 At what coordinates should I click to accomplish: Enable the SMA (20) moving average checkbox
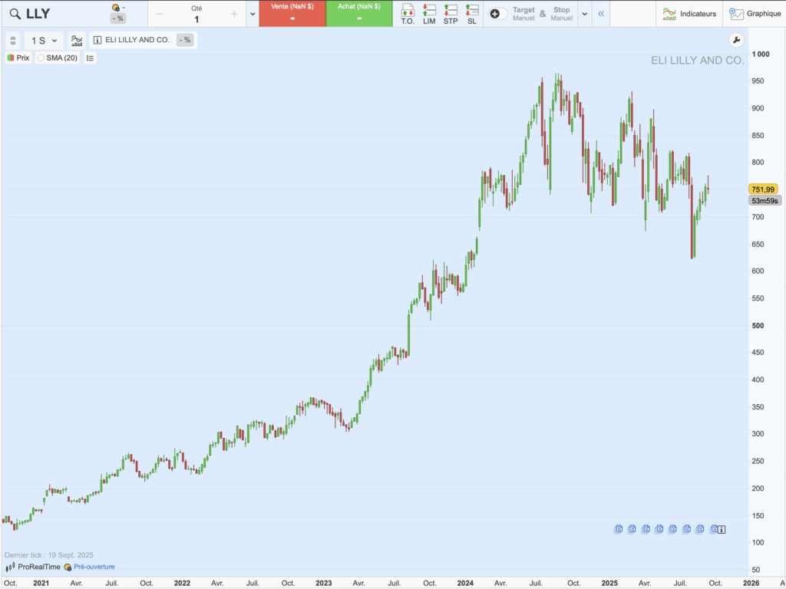tap(41, 58)
